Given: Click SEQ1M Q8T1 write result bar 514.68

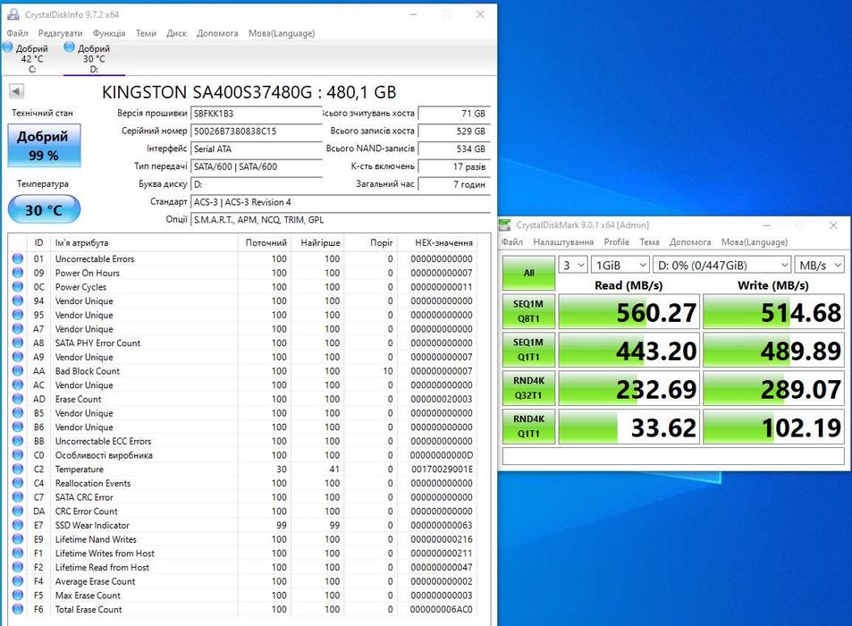Looking at the screenshot, I should tap(773, 312).
